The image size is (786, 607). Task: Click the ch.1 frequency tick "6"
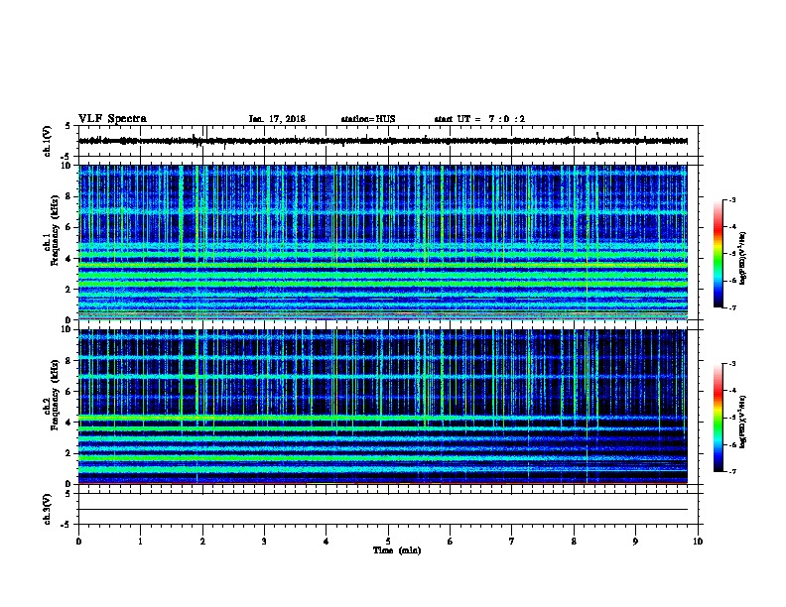[68, 227]
